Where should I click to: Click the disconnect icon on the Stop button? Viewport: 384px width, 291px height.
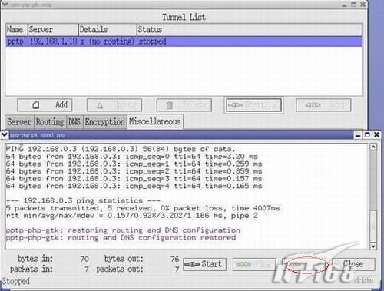point(313,105)
